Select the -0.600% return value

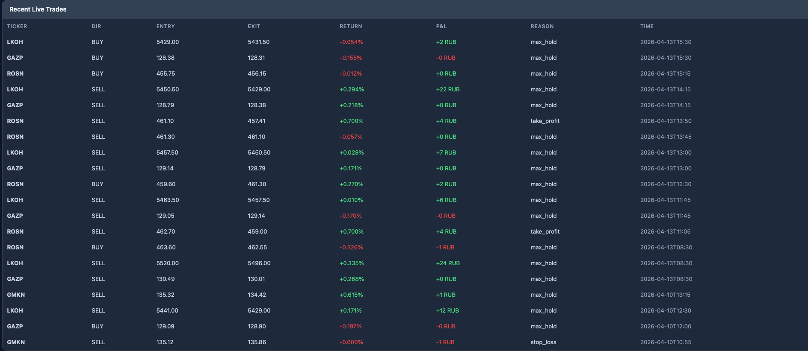tap(351, 342)
